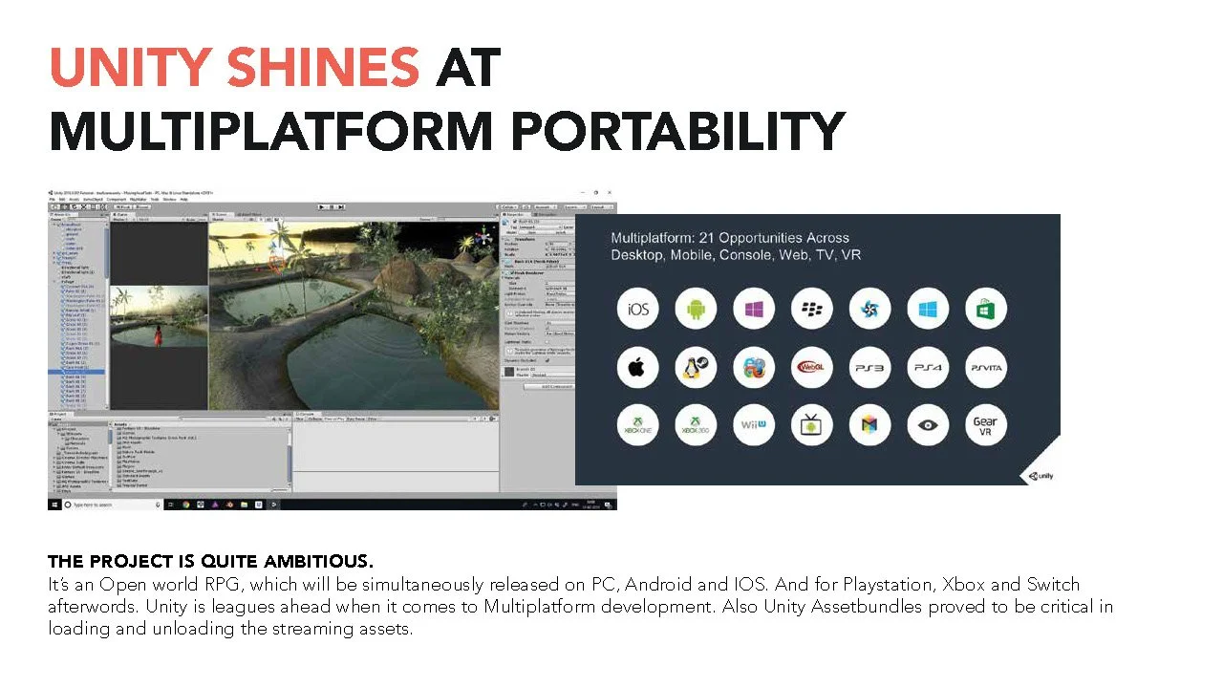
Task: Click the Hierarchy panel vertical scrollbar
Action: 107,315
